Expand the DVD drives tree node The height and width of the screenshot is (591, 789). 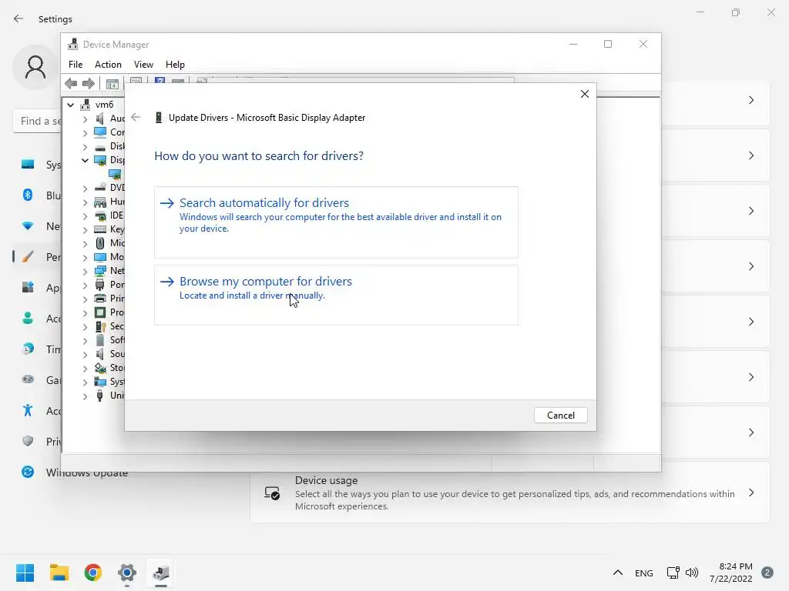[x=85, y=189]
